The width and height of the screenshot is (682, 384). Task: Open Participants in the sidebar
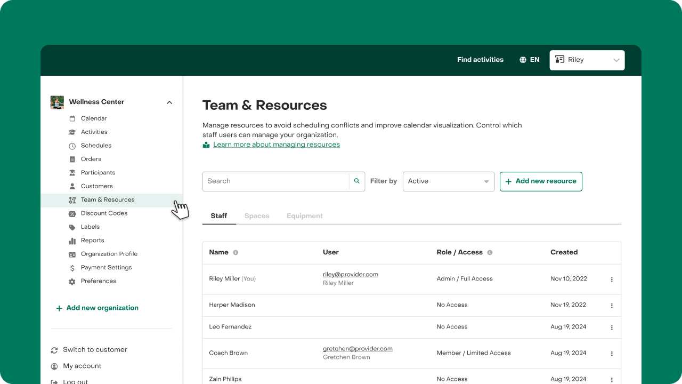click(98, 173)
